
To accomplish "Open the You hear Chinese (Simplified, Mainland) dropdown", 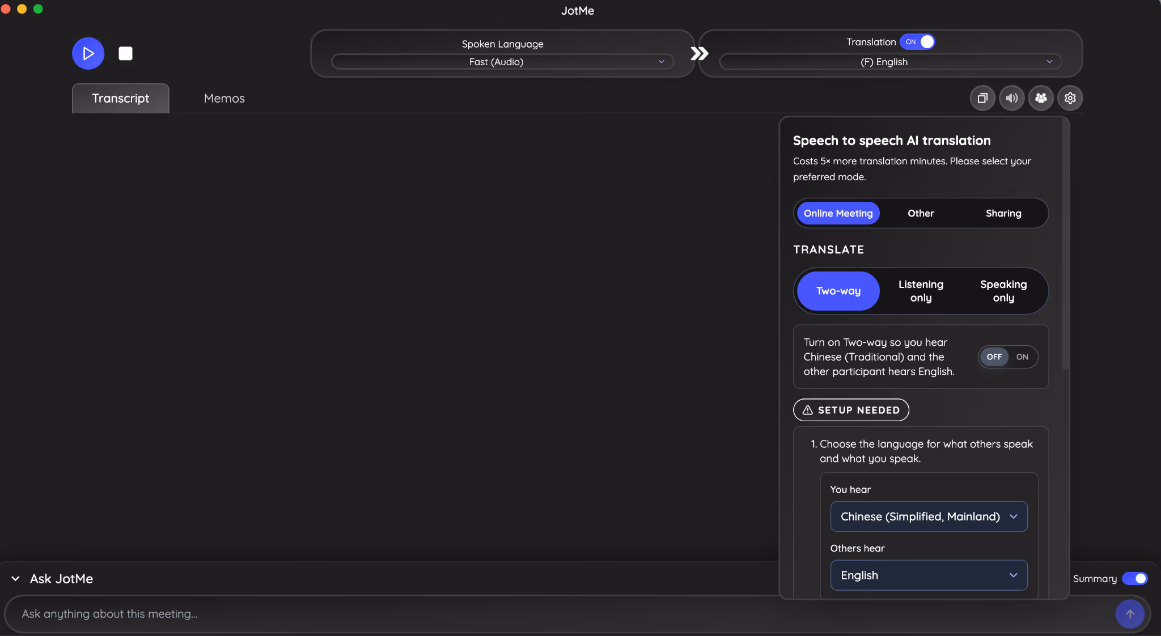I will tap(929, 516).
